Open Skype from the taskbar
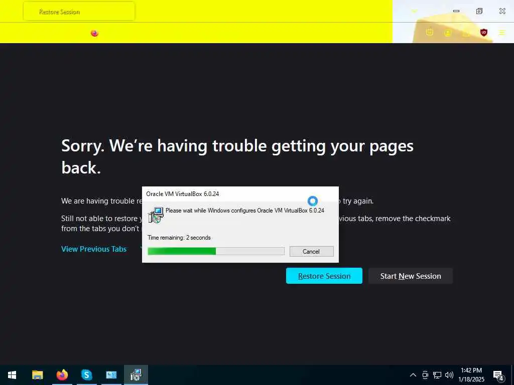 (86, 375)
